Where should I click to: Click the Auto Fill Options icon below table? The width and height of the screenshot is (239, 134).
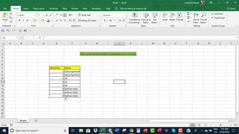click(66, 99)
